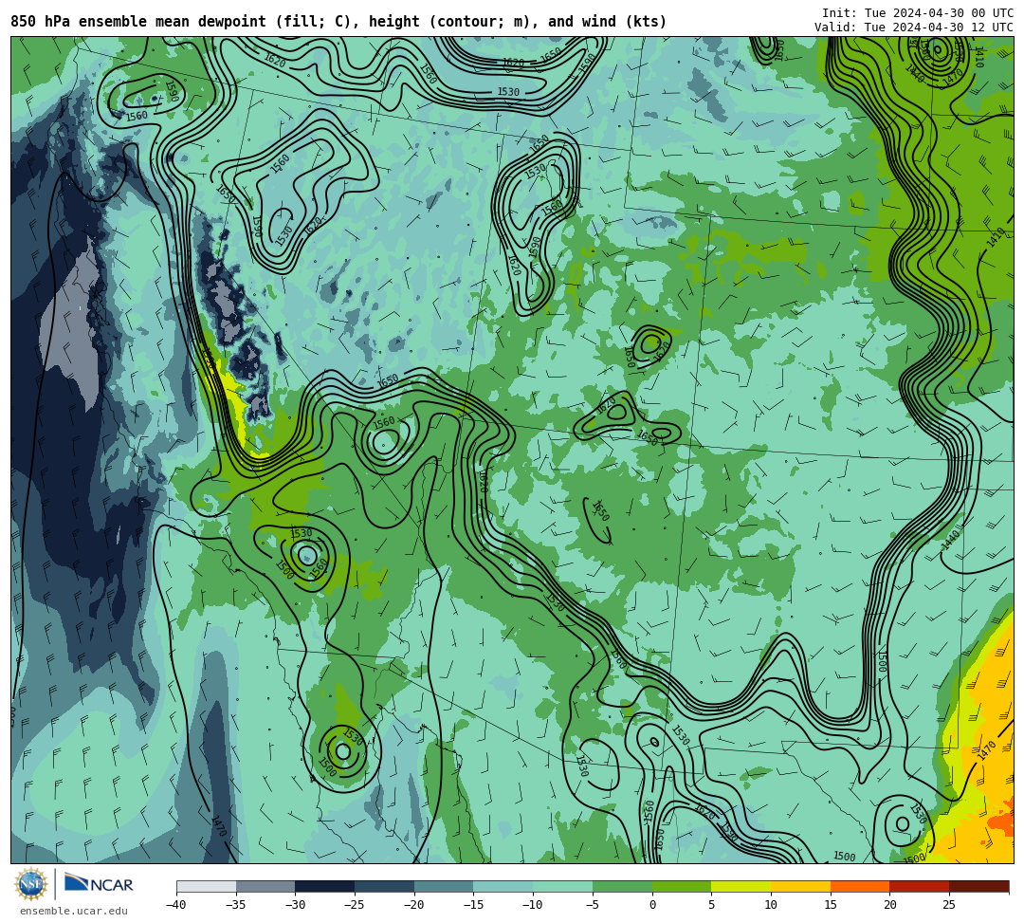This screenshot has width=1024, height=923.
Task: Pick the olive green swatch between 0 and 5
Action: (682, 886)
